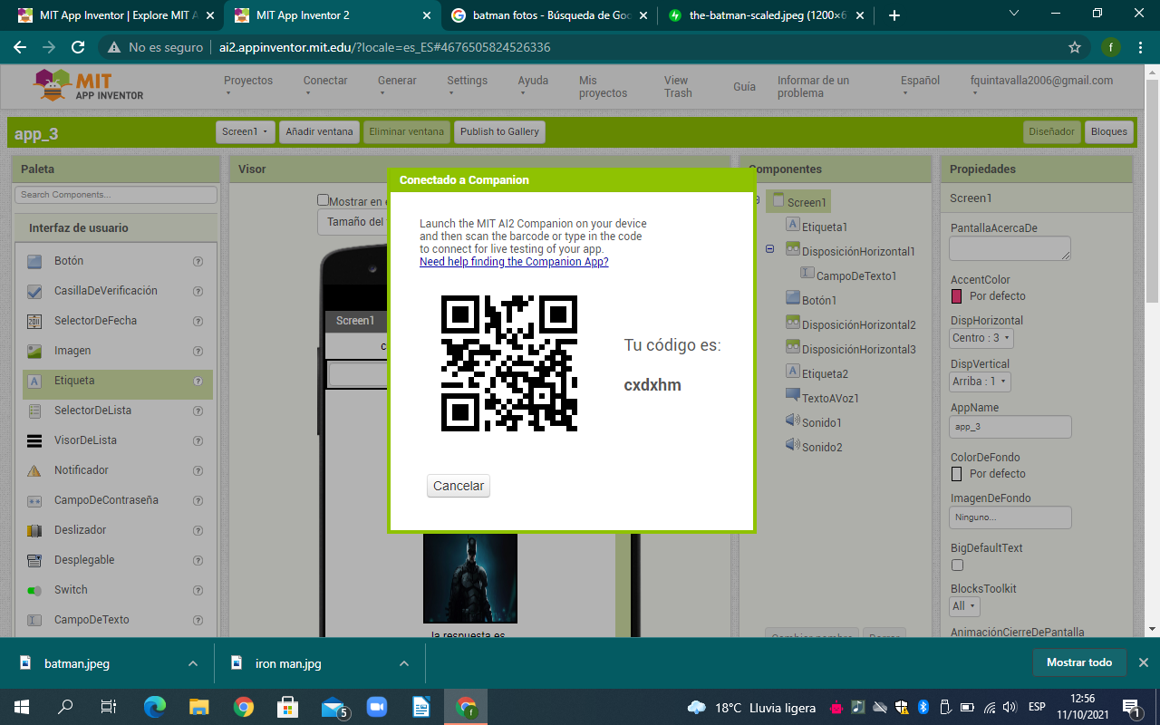Open help for the Botón component

click(x=198, y=261)
